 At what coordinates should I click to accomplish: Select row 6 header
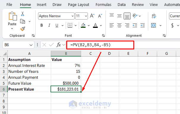(4, 89)
